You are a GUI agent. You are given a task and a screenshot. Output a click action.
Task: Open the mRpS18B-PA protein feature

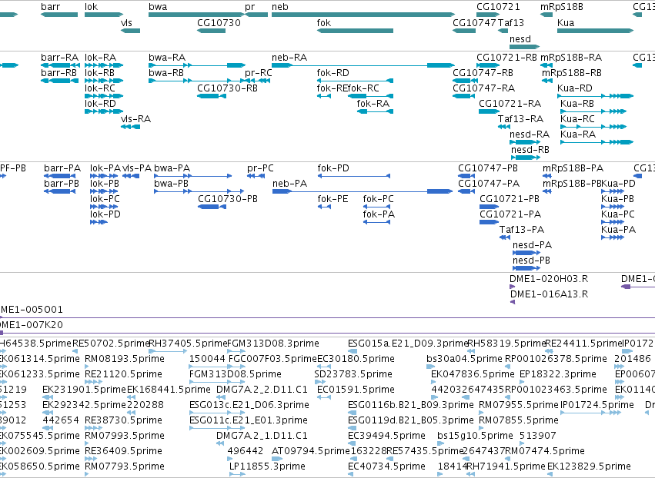pos(547,176)
